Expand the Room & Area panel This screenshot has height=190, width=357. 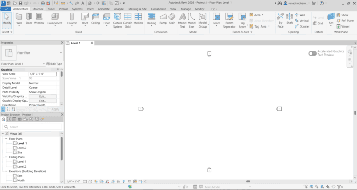[242, 32]
